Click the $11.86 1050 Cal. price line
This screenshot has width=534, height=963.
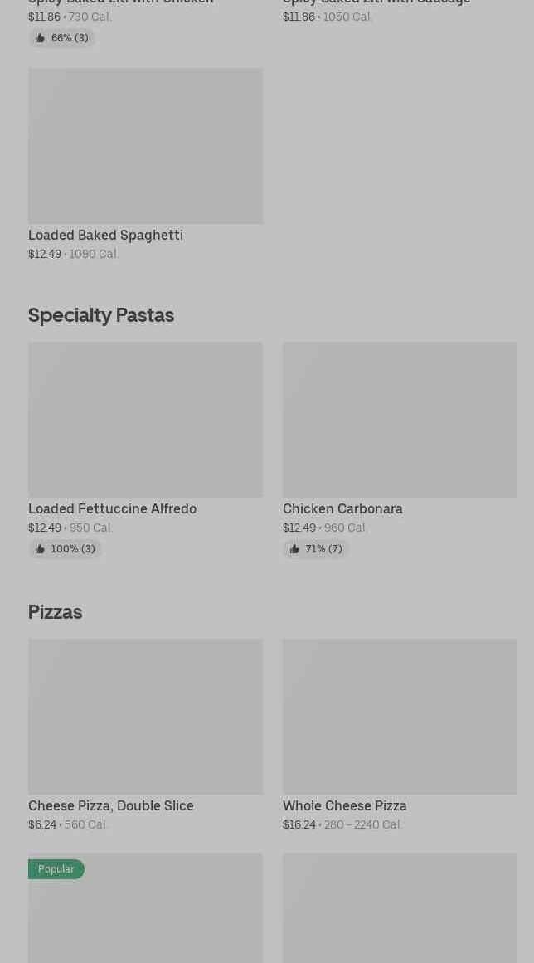[x=328, y=17]
